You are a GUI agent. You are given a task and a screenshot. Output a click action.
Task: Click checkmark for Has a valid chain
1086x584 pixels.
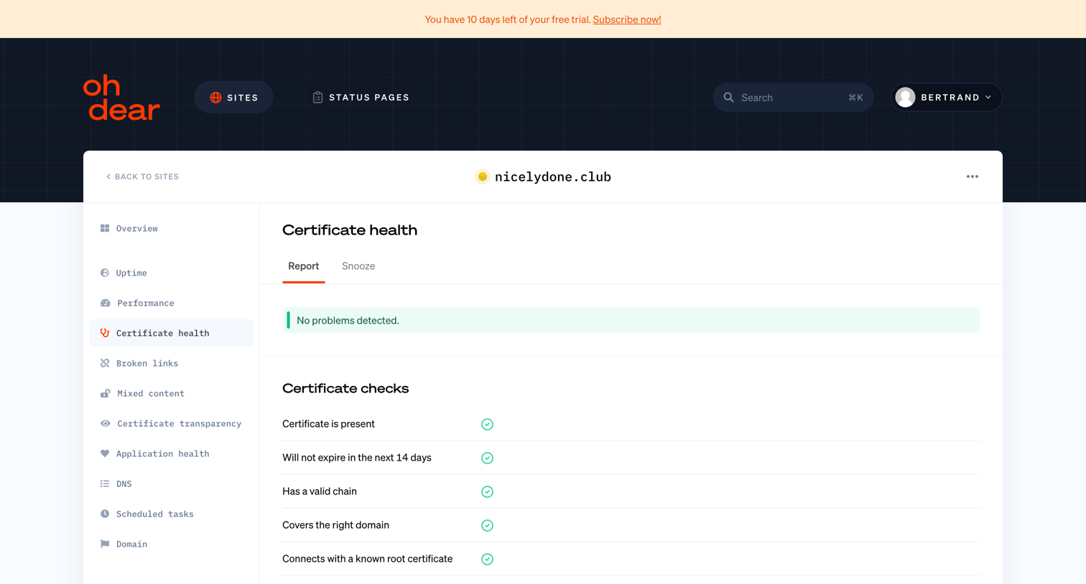click(x=487, y=491)
